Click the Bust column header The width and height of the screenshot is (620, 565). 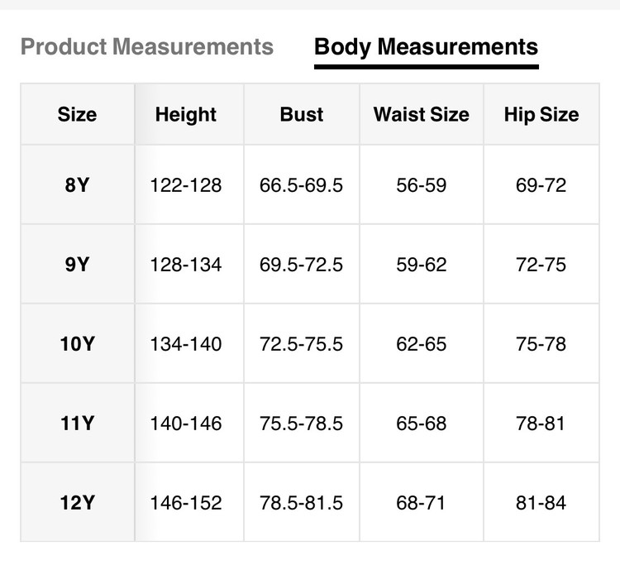click(301, 114)
